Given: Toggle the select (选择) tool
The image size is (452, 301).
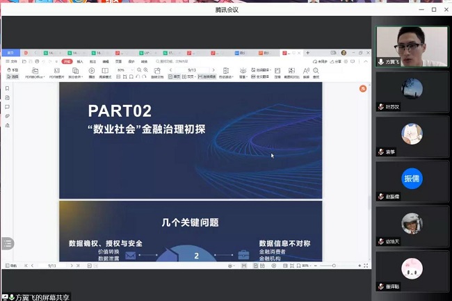Looking at the screenshot, I should (x=13, y=76).
